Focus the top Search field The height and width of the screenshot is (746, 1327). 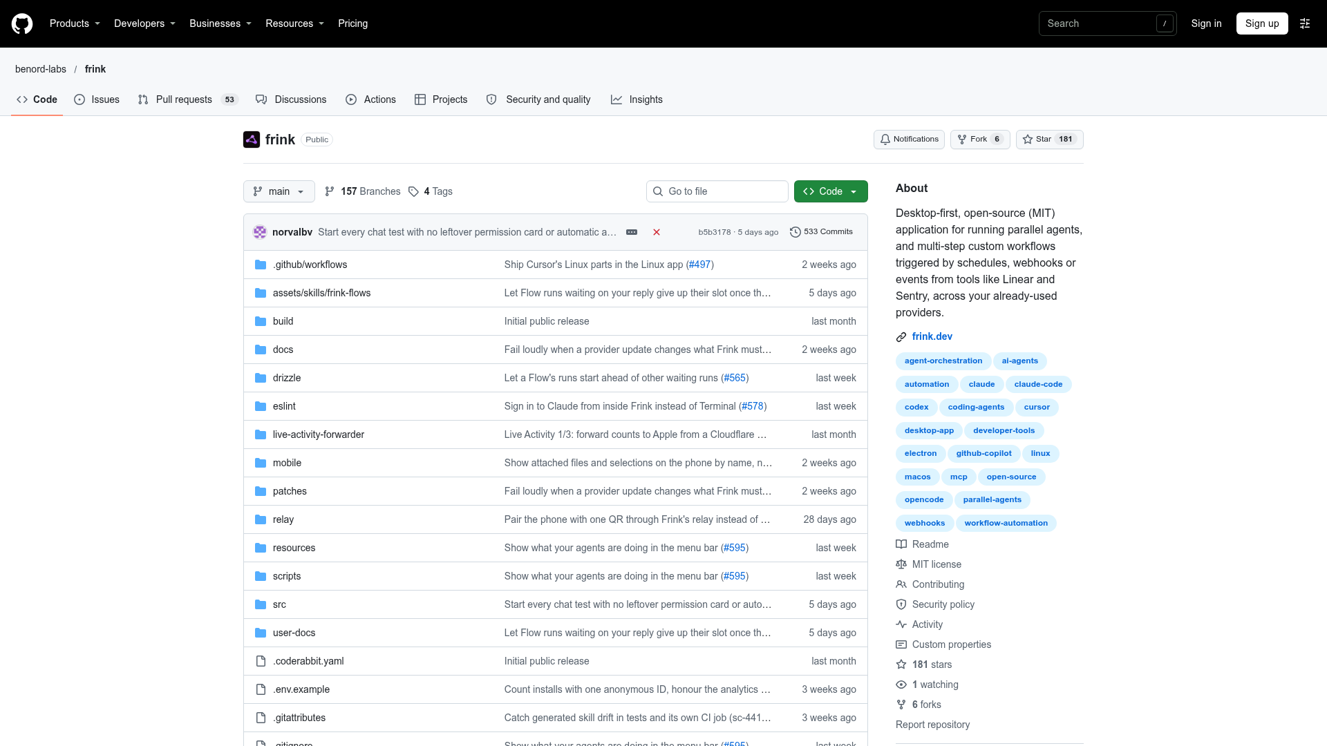1107,23
